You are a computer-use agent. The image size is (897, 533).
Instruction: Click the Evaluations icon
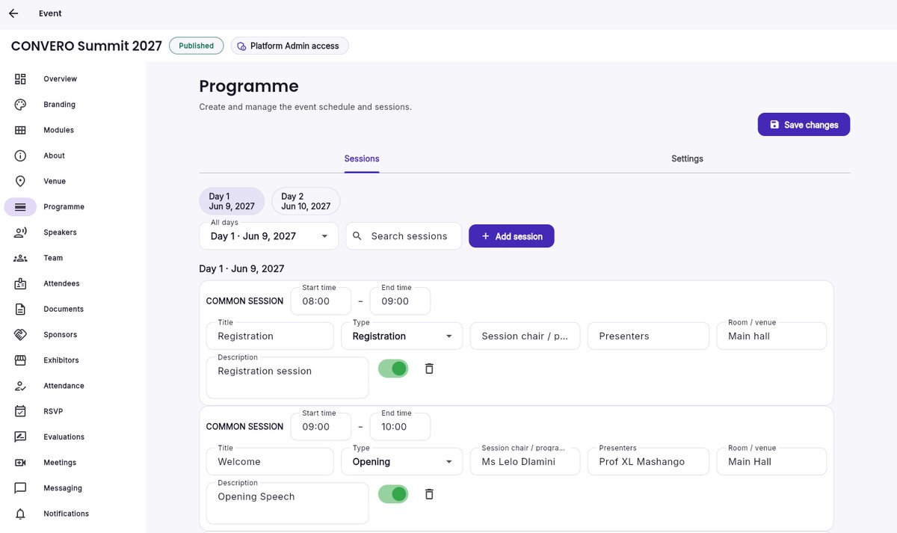click(x=20, y=437)
